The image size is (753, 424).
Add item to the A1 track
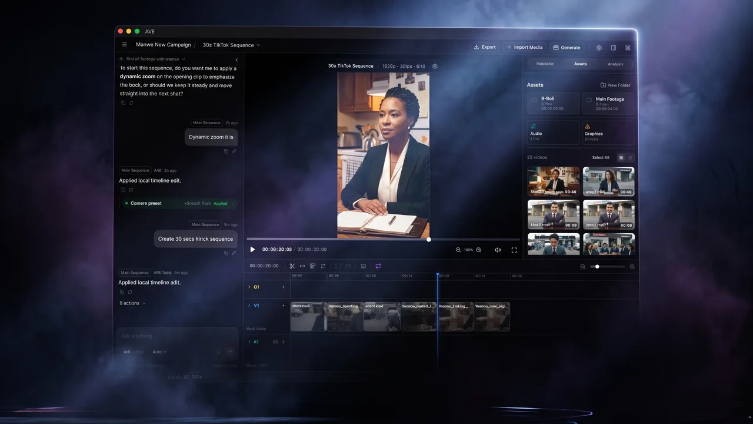pos(284,342)
